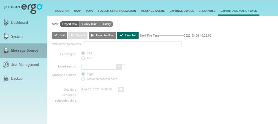Show the Policy task view
This screenshot has height=124, width=278.
click(x=89, y=24)
